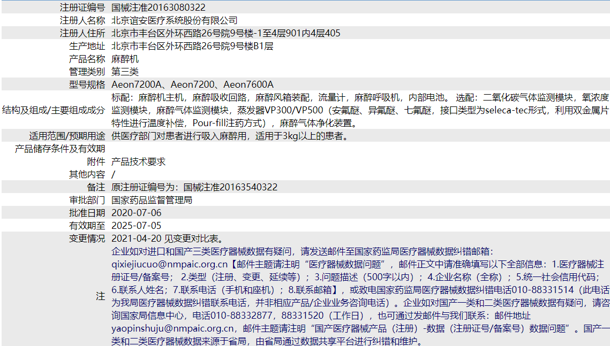Select registration number 国械注准20163080322

159,7
